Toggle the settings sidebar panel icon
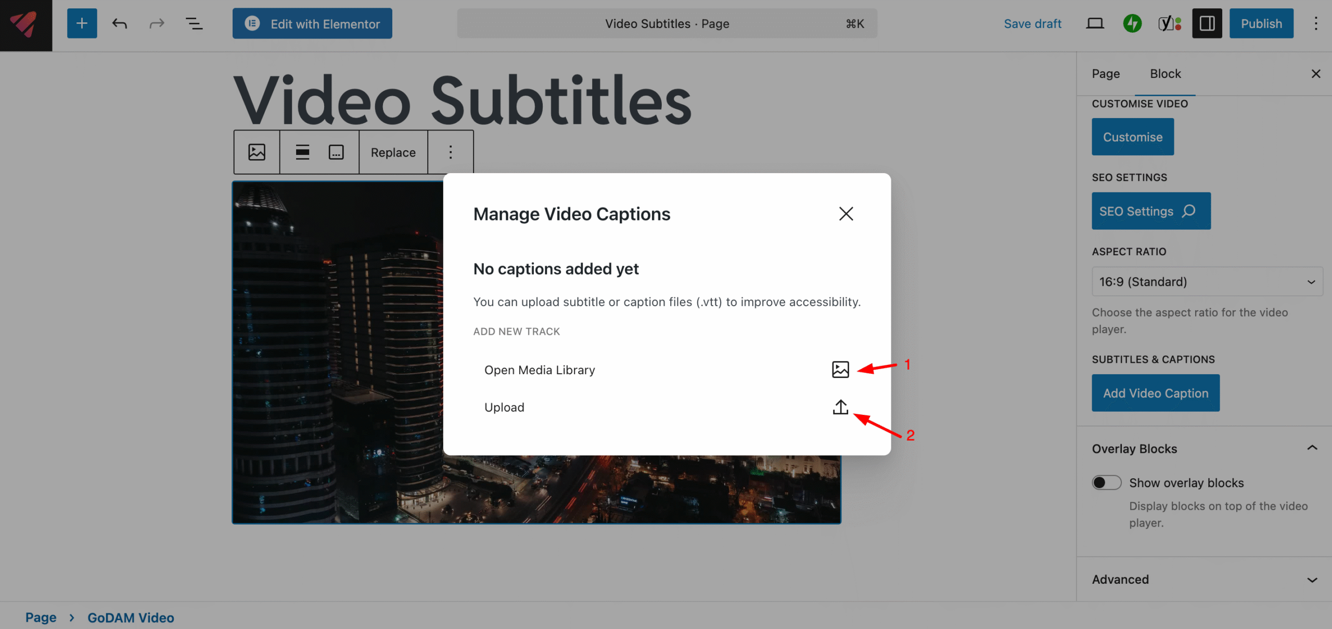The height and width of the screenshot is (629, 1332). pyautogui.click(x=1207, y=23)
